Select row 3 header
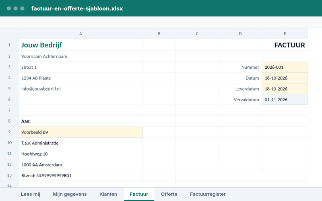This screenshot has height=201, width=322. (9, 67)
